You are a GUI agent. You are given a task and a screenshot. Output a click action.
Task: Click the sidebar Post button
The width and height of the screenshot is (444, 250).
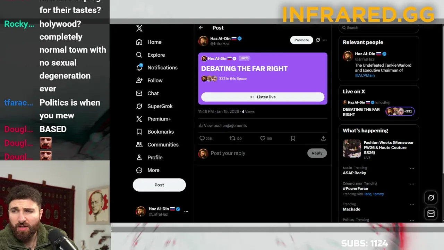[159, 185]
